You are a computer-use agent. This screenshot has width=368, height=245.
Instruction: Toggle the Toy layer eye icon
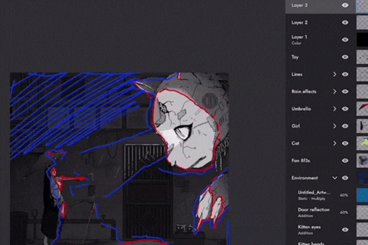(x=345, y=57)
